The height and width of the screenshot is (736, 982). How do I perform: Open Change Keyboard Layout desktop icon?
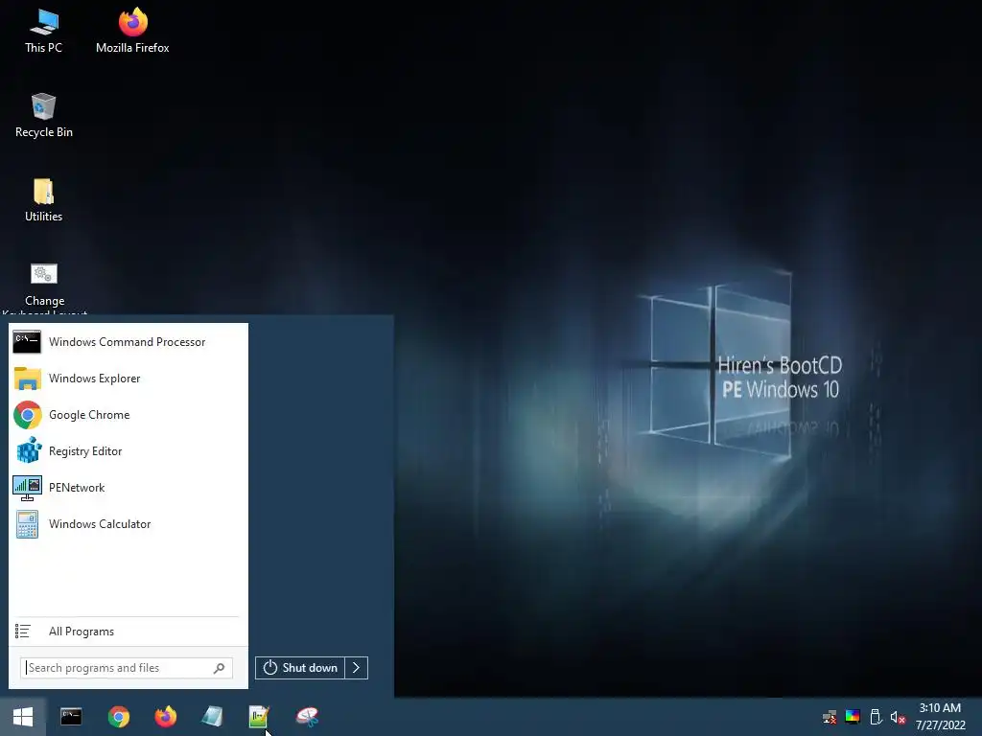pos(44,287)
